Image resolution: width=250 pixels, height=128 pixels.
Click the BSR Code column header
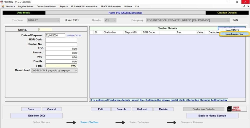pyautogui.click(x=150, y=32)
